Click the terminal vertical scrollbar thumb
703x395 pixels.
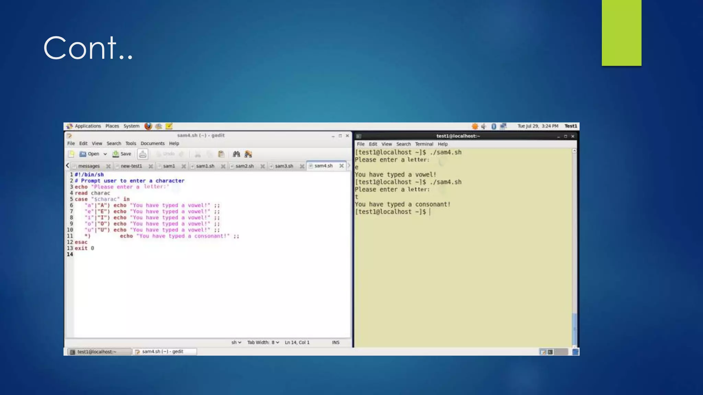click(574, 328)
